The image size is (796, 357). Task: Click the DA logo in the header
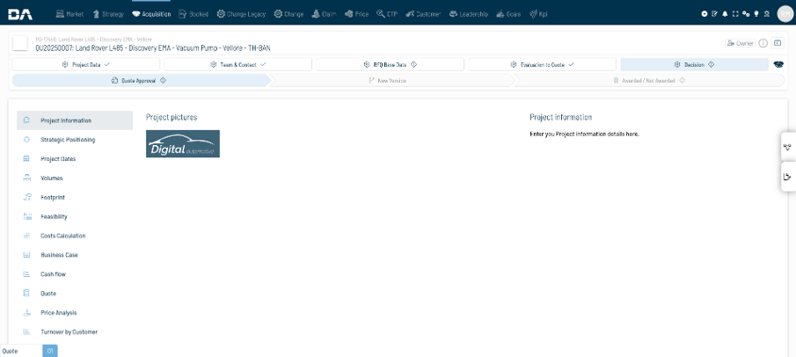point(20,14)
